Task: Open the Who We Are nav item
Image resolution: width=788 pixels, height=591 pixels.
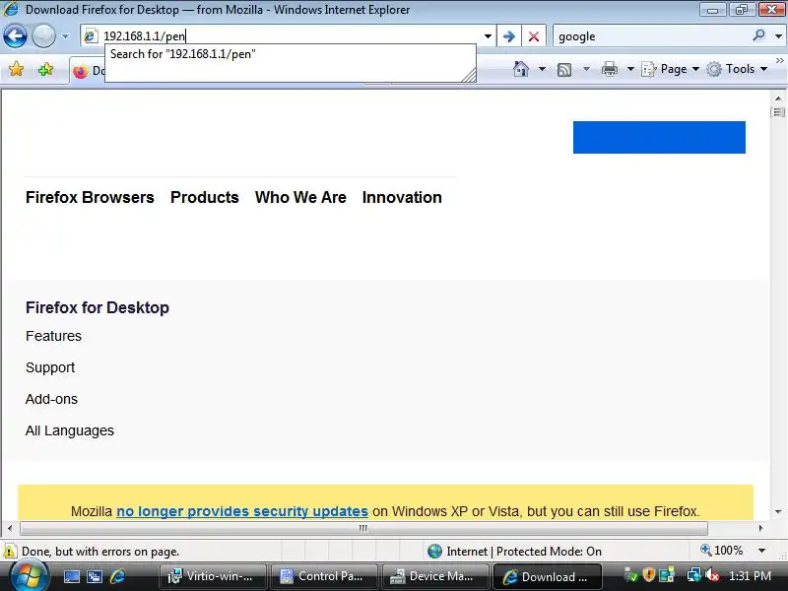Action: (x=300, y=198)
